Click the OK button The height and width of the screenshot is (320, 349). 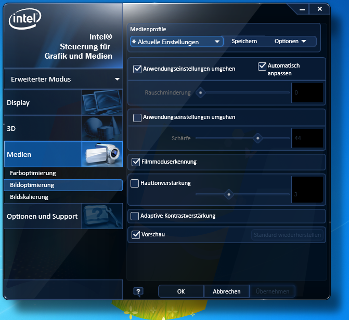tap(181, 291)
